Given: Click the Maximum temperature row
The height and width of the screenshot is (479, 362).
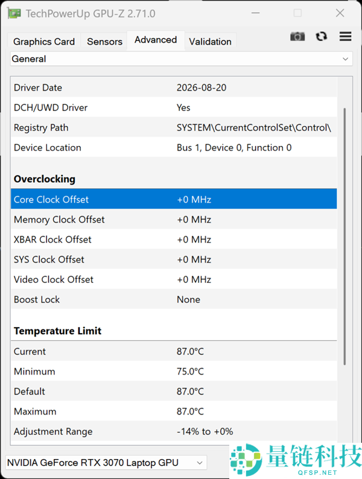Looking at the screenshot, I should pyautogui.click(x=174, y=411).
